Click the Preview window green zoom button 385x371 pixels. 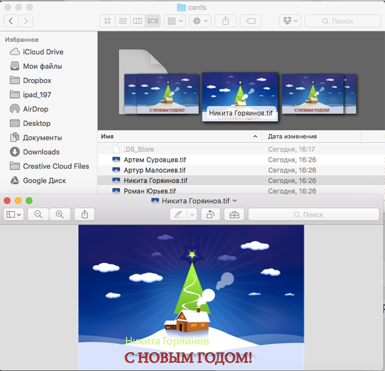click(29, 201)
